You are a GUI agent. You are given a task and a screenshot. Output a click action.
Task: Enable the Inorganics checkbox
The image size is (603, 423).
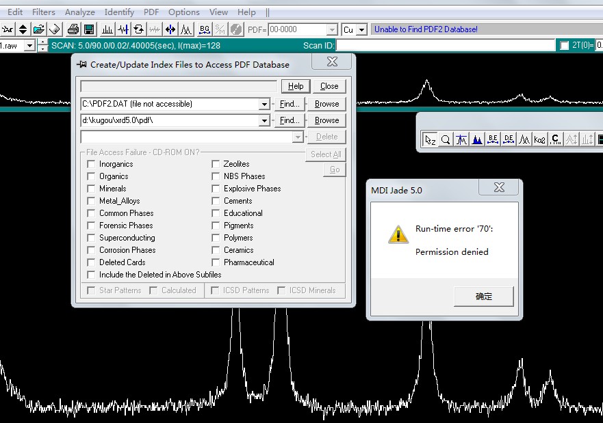(x=92, y=164)
